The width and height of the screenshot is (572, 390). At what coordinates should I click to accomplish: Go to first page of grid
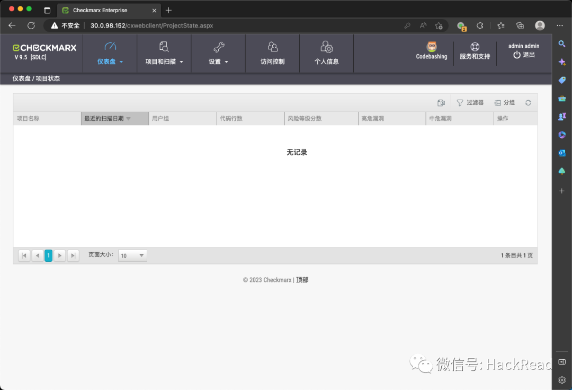[24, 255]
